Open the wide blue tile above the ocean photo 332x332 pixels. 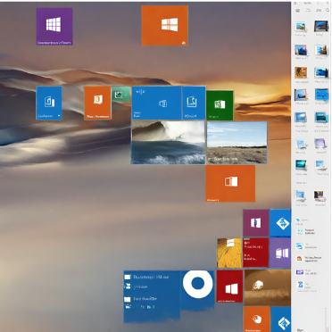pyautogui.click(x=156, y=103)
